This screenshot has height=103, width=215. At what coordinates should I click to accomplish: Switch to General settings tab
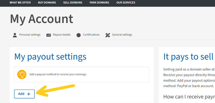tap(119, 35)
